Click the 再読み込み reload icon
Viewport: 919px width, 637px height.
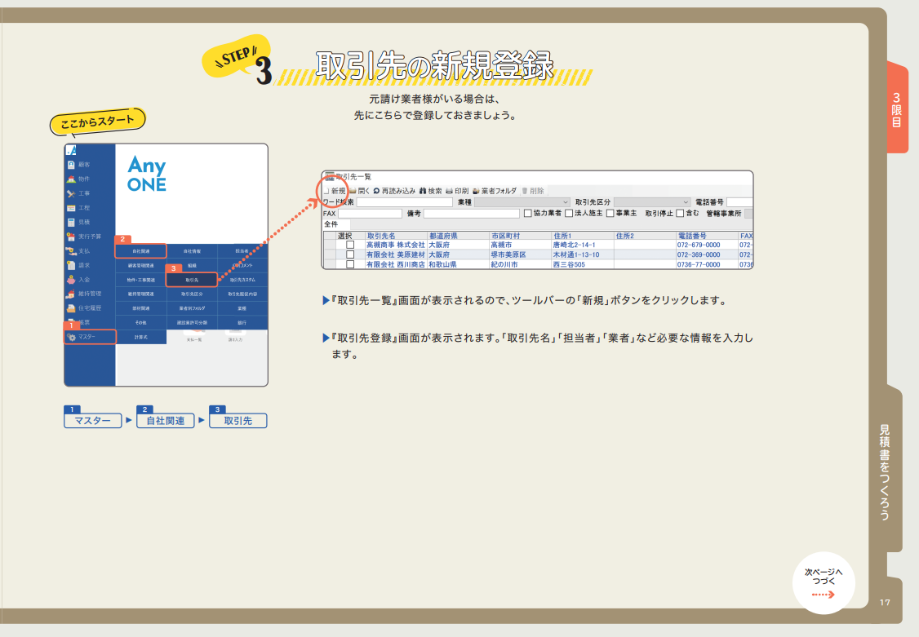377,191
